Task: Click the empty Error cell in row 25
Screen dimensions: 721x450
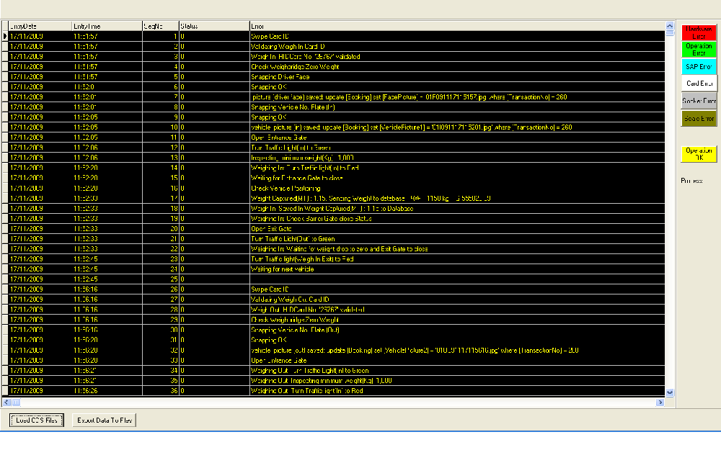Action: pyautogui.click(x=458, y=279)
